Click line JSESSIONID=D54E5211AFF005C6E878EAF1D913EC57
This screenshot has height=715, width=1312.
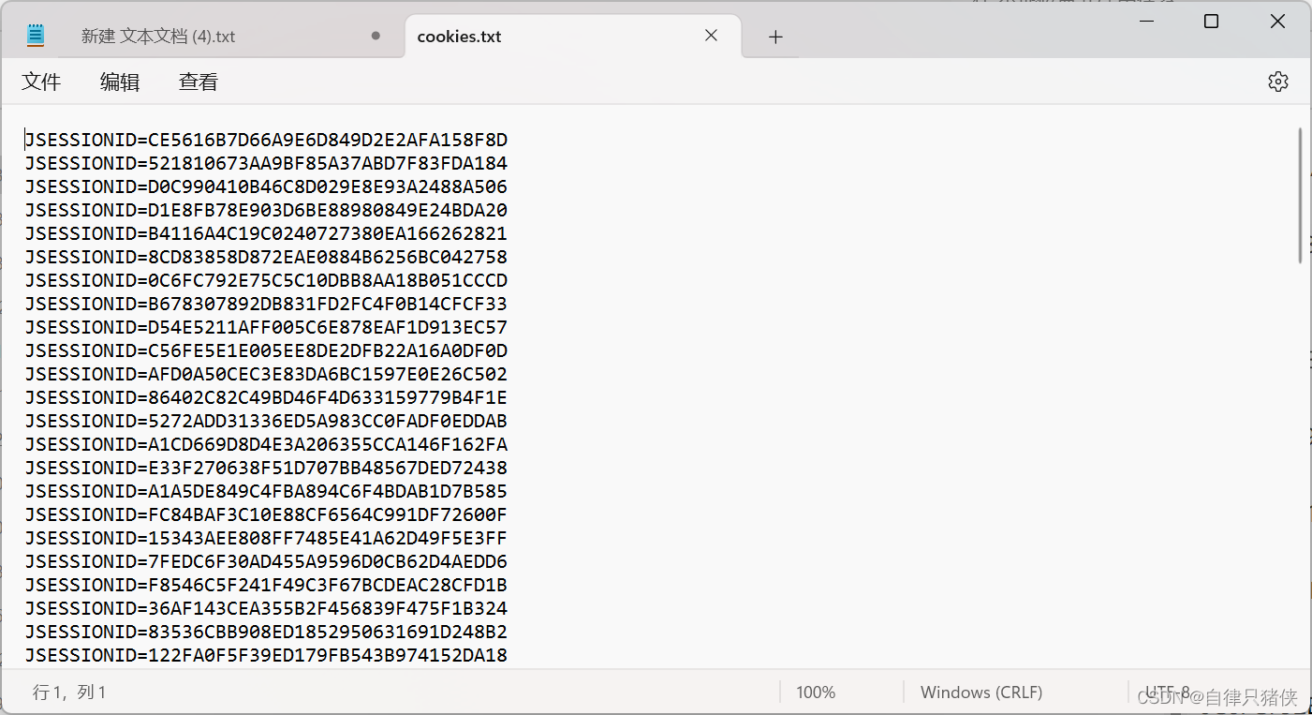pyautogui.click(x=266, y=328)
